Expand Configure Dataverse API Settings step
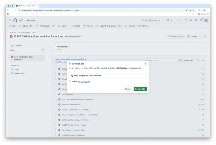 pyautogui.click(x=56, y=120)
